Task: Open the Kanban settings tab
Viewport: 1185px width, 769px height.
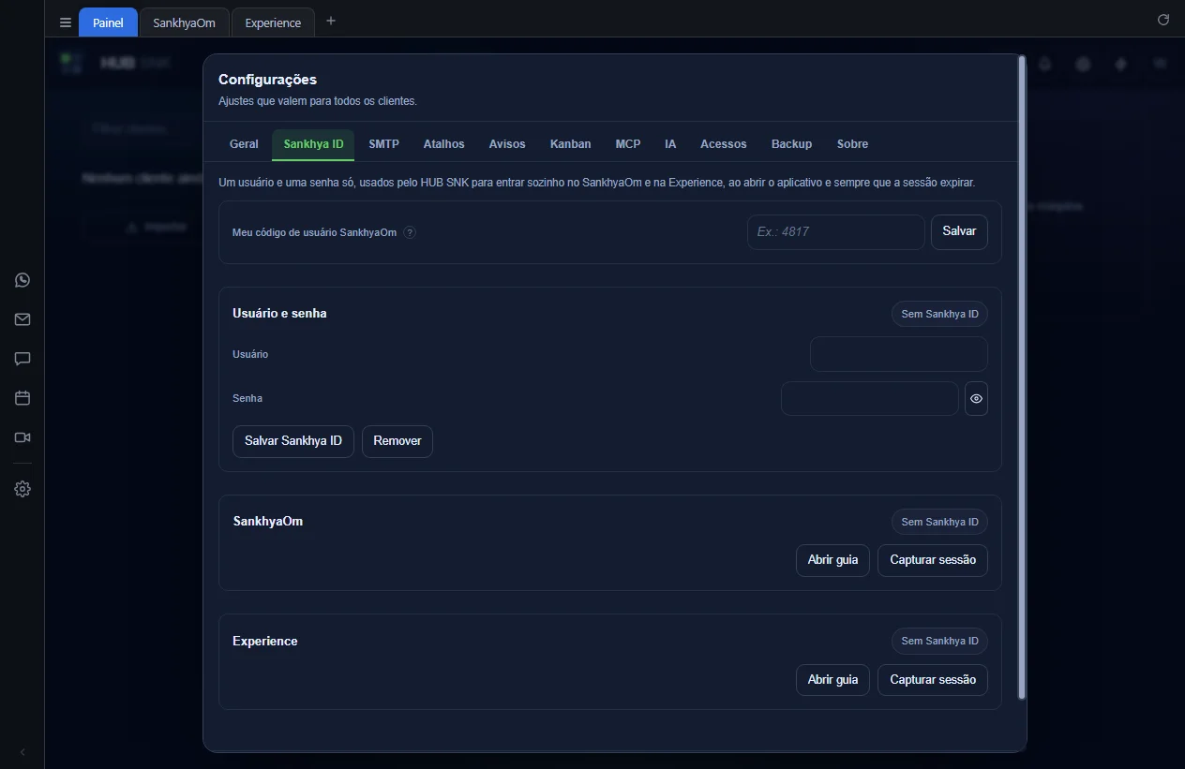Action: coord(570,144)
